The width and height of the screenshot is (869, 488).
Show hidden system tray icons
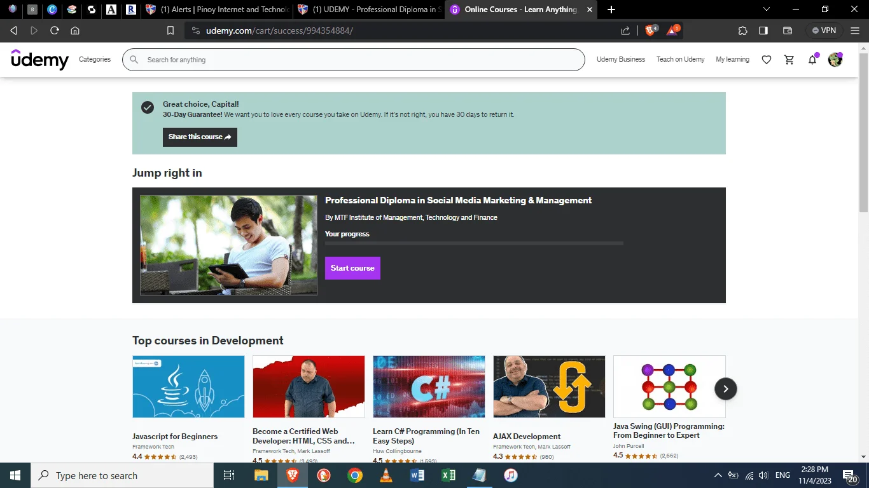[x=718, y=475]
